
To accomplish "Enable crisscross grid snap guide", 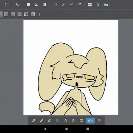I will click(13, 14).
